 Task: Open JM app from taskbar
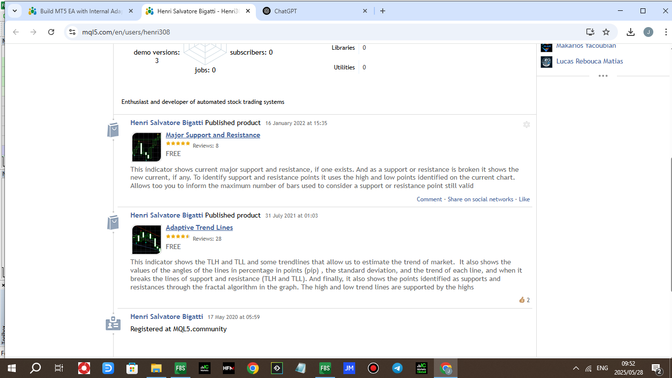(349, 368)
